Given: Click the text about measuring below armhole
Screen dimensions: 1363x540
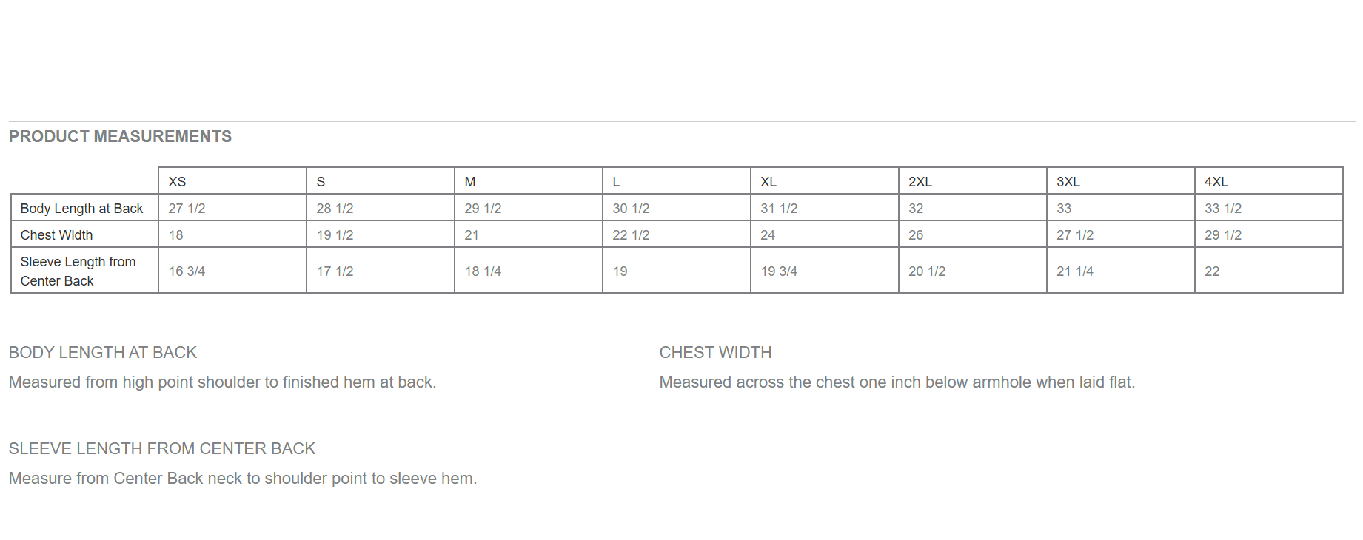Looking at the screenshot, I should (897, 382).
